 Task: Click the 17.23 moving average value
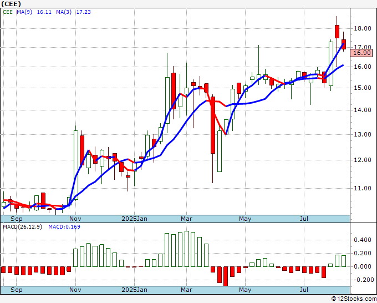point(83,12)
